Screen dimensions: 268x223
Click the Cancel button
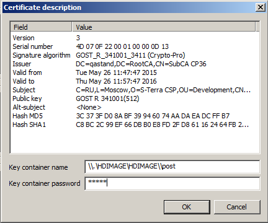[237, 207]
